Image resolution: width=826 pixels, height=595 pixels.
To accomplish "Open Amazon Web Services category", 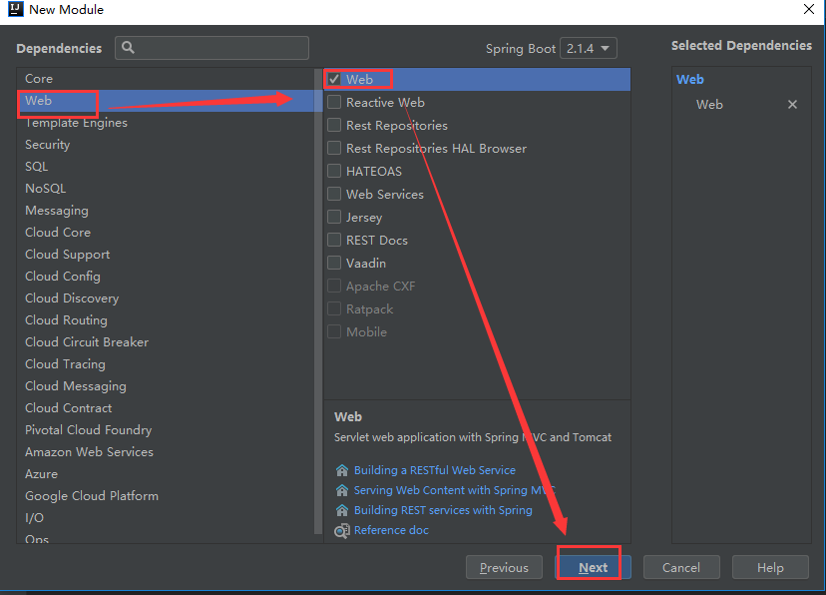I will (x=166, y=451).
